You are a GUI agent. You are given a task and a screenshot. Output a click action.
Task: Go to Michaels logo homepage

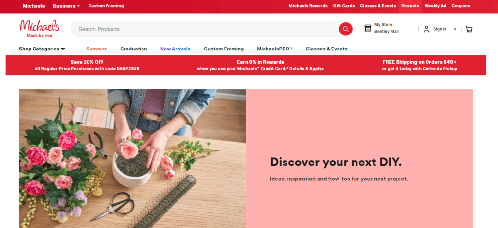coord(39,29)
